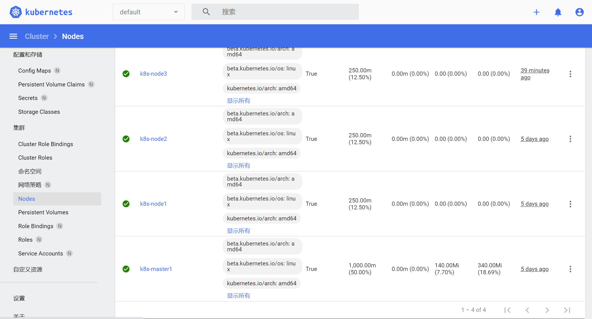Open the k8s-node3 node link
Image resolution: width=592 pixels, height=319 pixels.
coord(153,74)
